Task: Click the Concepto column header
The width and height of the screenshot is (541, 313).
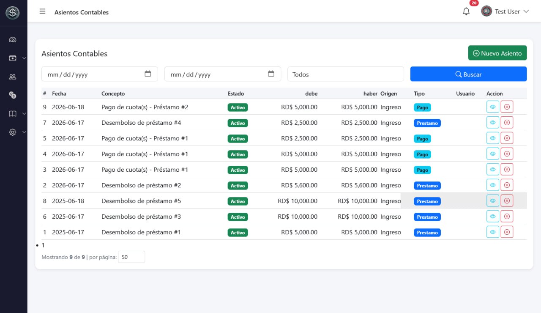Action: pyautogui.click(x=113, y=93)
